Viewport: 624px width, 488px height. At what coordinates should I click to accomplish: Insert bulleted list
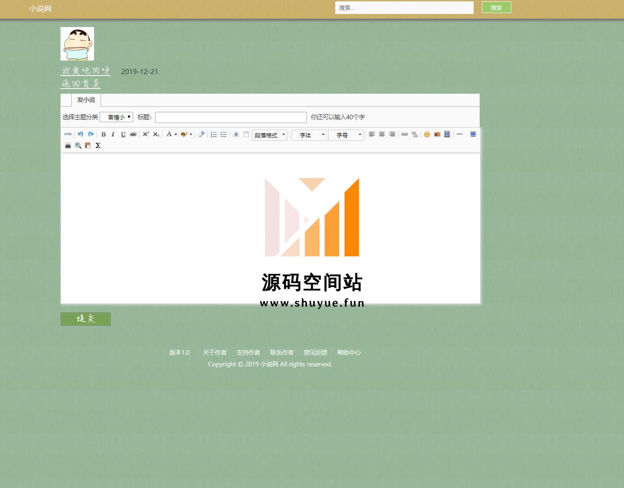(224, 134)
